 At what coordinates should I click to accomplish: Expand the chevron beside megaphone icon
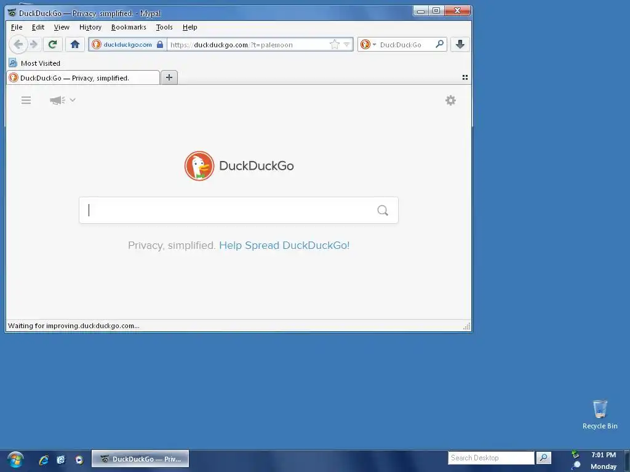click(73, 100)
